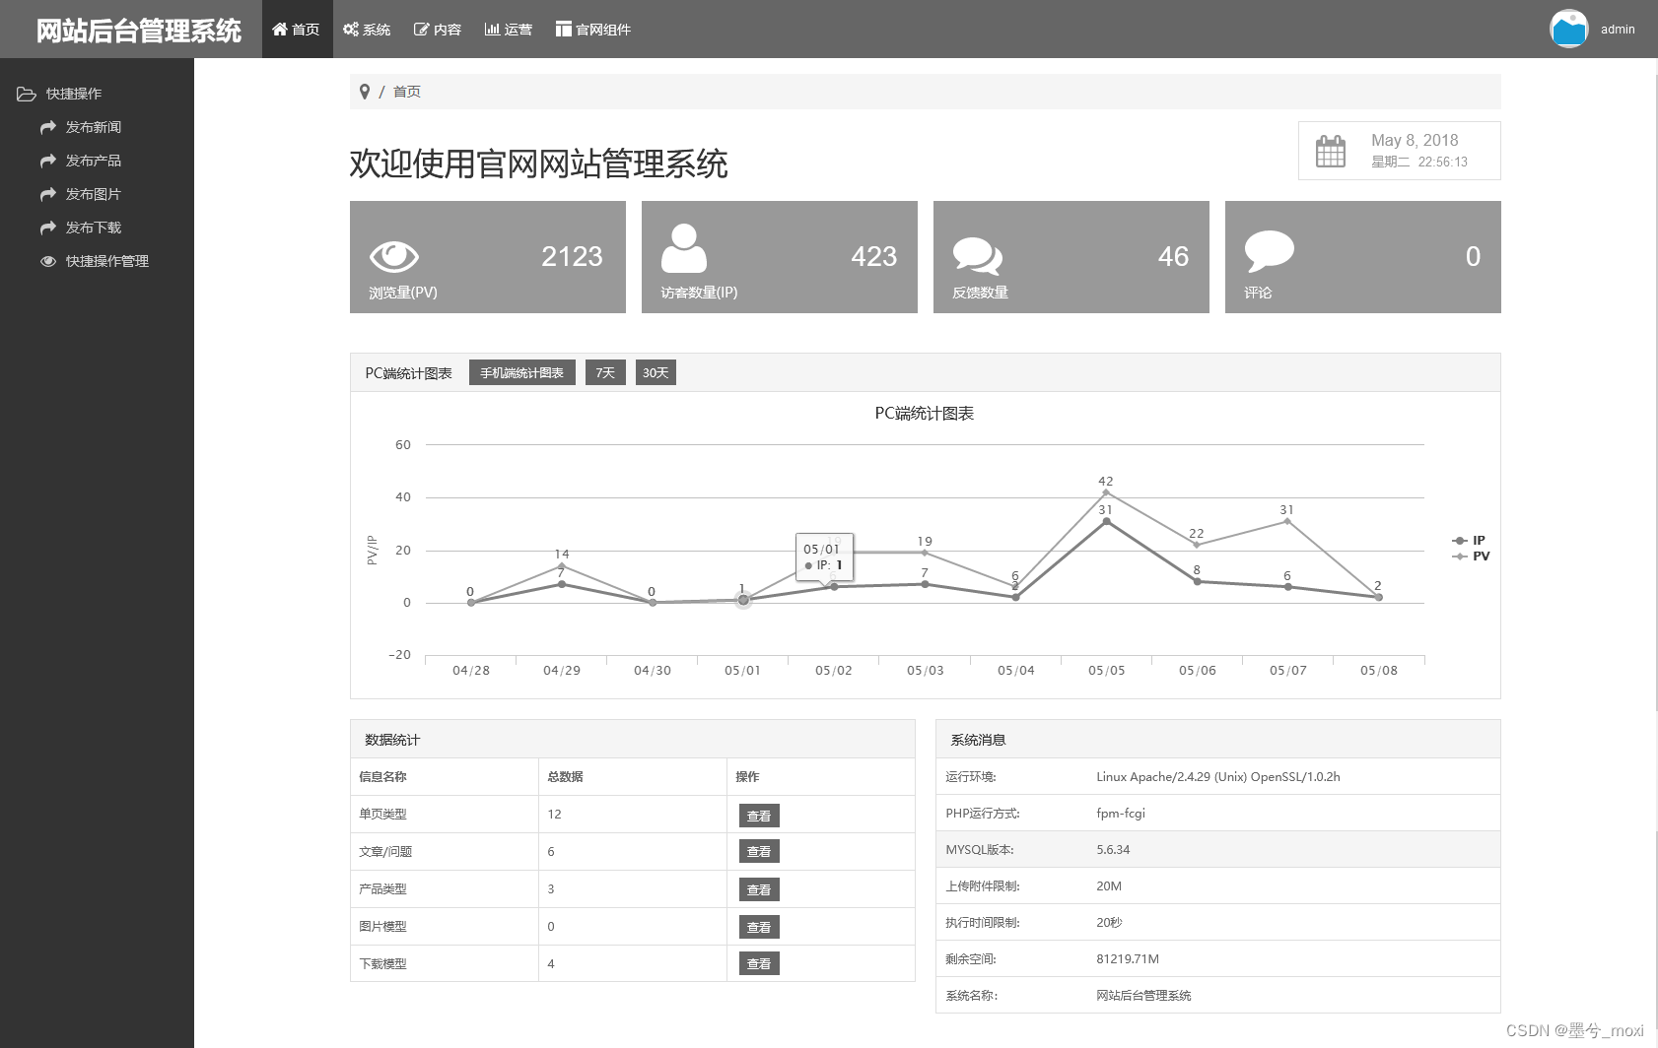
Task: Click the share arrow icon beside 发布下载
Action: point(47,228)
